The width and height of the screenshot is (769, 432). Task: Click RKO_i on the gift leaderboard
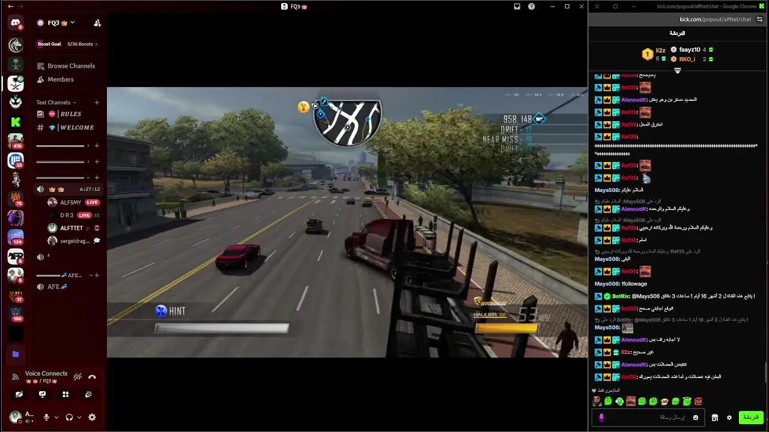(x=687, y=59)
